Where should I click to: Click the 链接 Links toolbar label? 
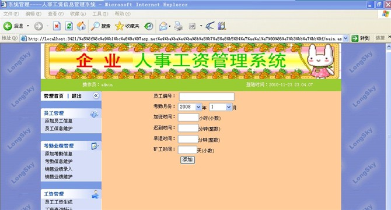pos(380,38)
